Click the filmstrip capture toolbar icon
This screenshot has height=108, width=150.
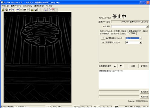pos(25,10)
